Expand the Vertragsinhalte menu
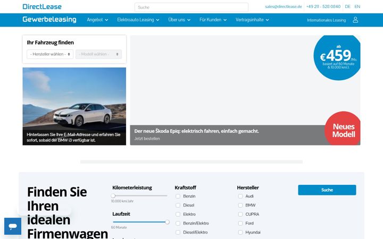The image size is (383, 239). click(x=252, y=20)
